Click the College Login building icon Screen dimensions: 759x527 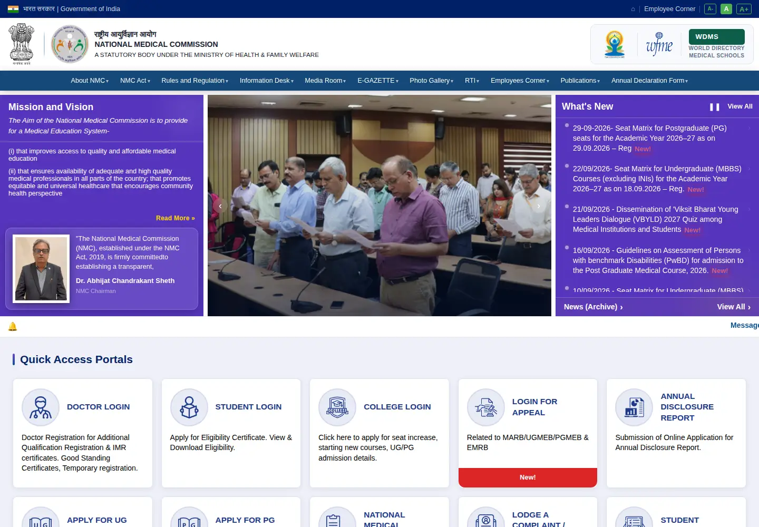pyautogui.click(x=337, y=407)
